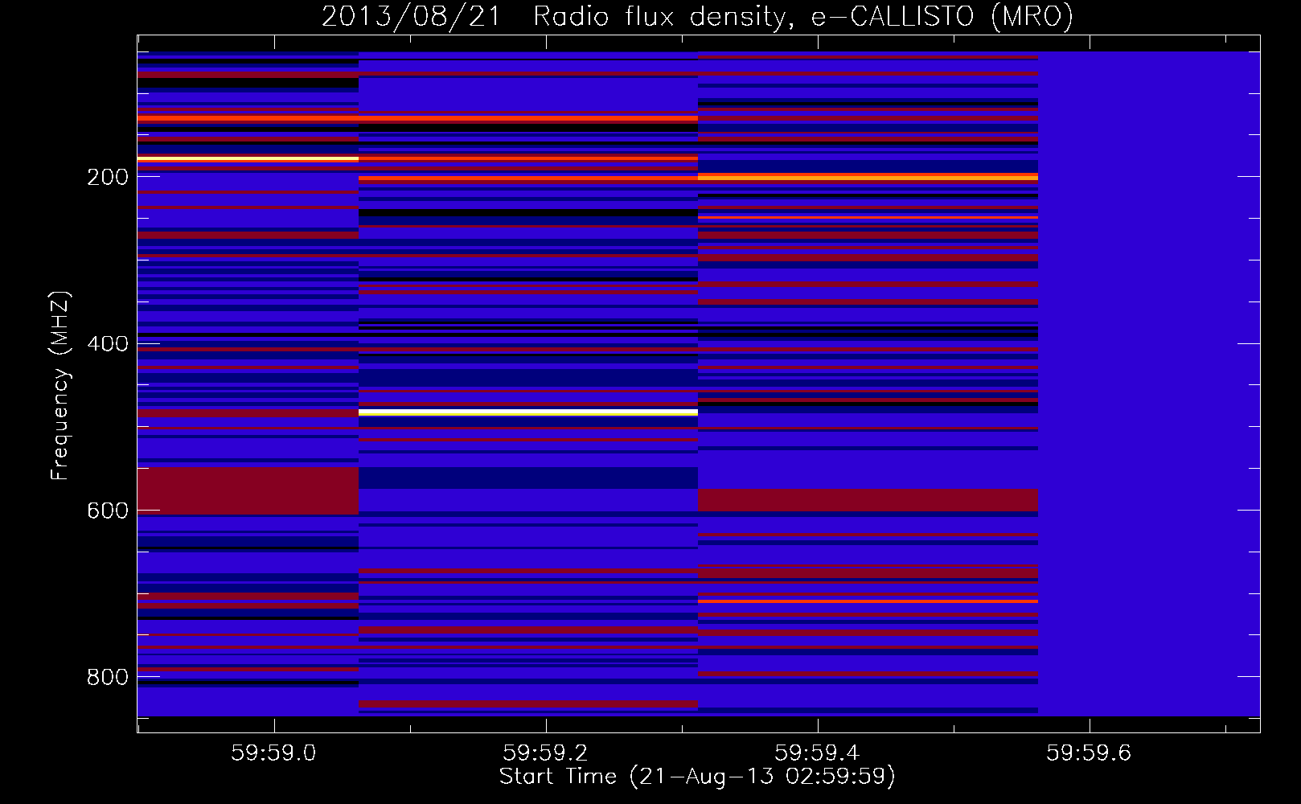
Task: Click the 200 frequency tick label
Action: pyautogui.click(x=108, y=177)
